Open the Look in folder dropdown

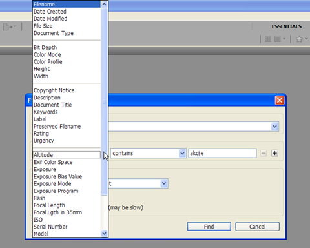pyautogui.click(x=274, y=127)
